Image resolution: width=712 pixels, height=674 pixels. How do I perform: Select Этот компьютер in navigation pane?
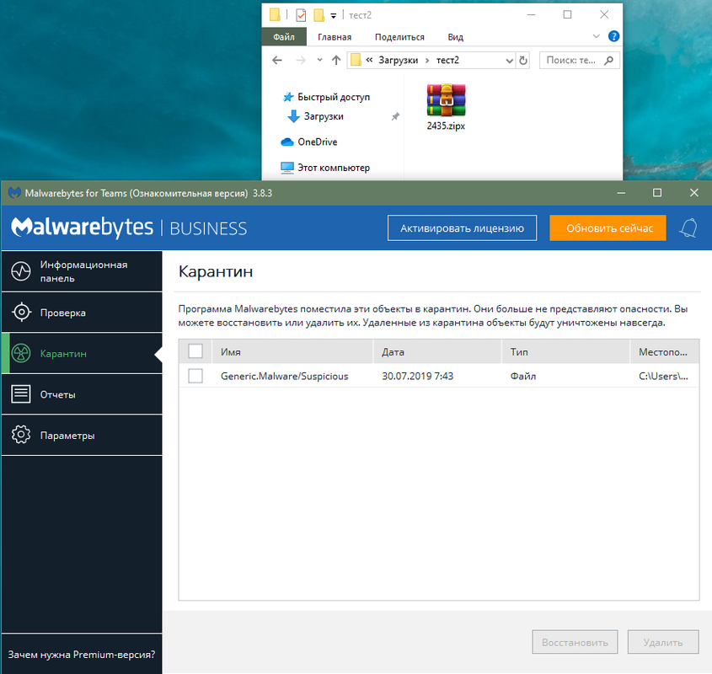(334, 168)
